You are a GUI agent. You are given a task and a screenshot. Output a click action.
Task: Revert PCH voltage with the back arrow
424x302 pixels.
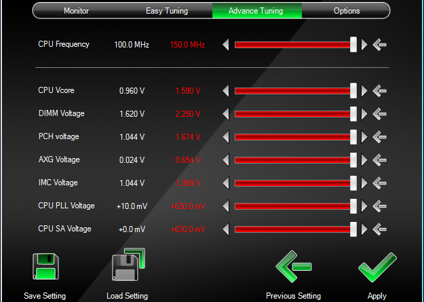coord(380,137)
